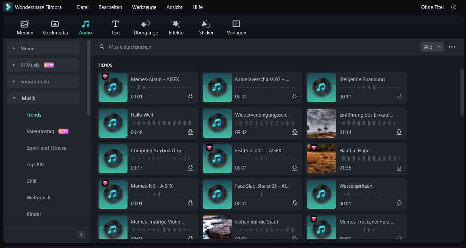
Task: Download the Hand in Hand track
Action: (x=399, y=168)
